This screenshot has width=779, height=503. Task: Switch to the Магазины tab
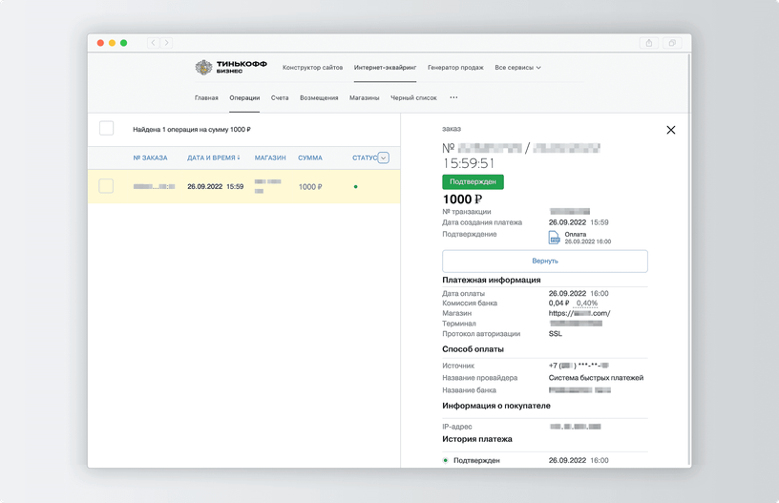coord(364,97)
